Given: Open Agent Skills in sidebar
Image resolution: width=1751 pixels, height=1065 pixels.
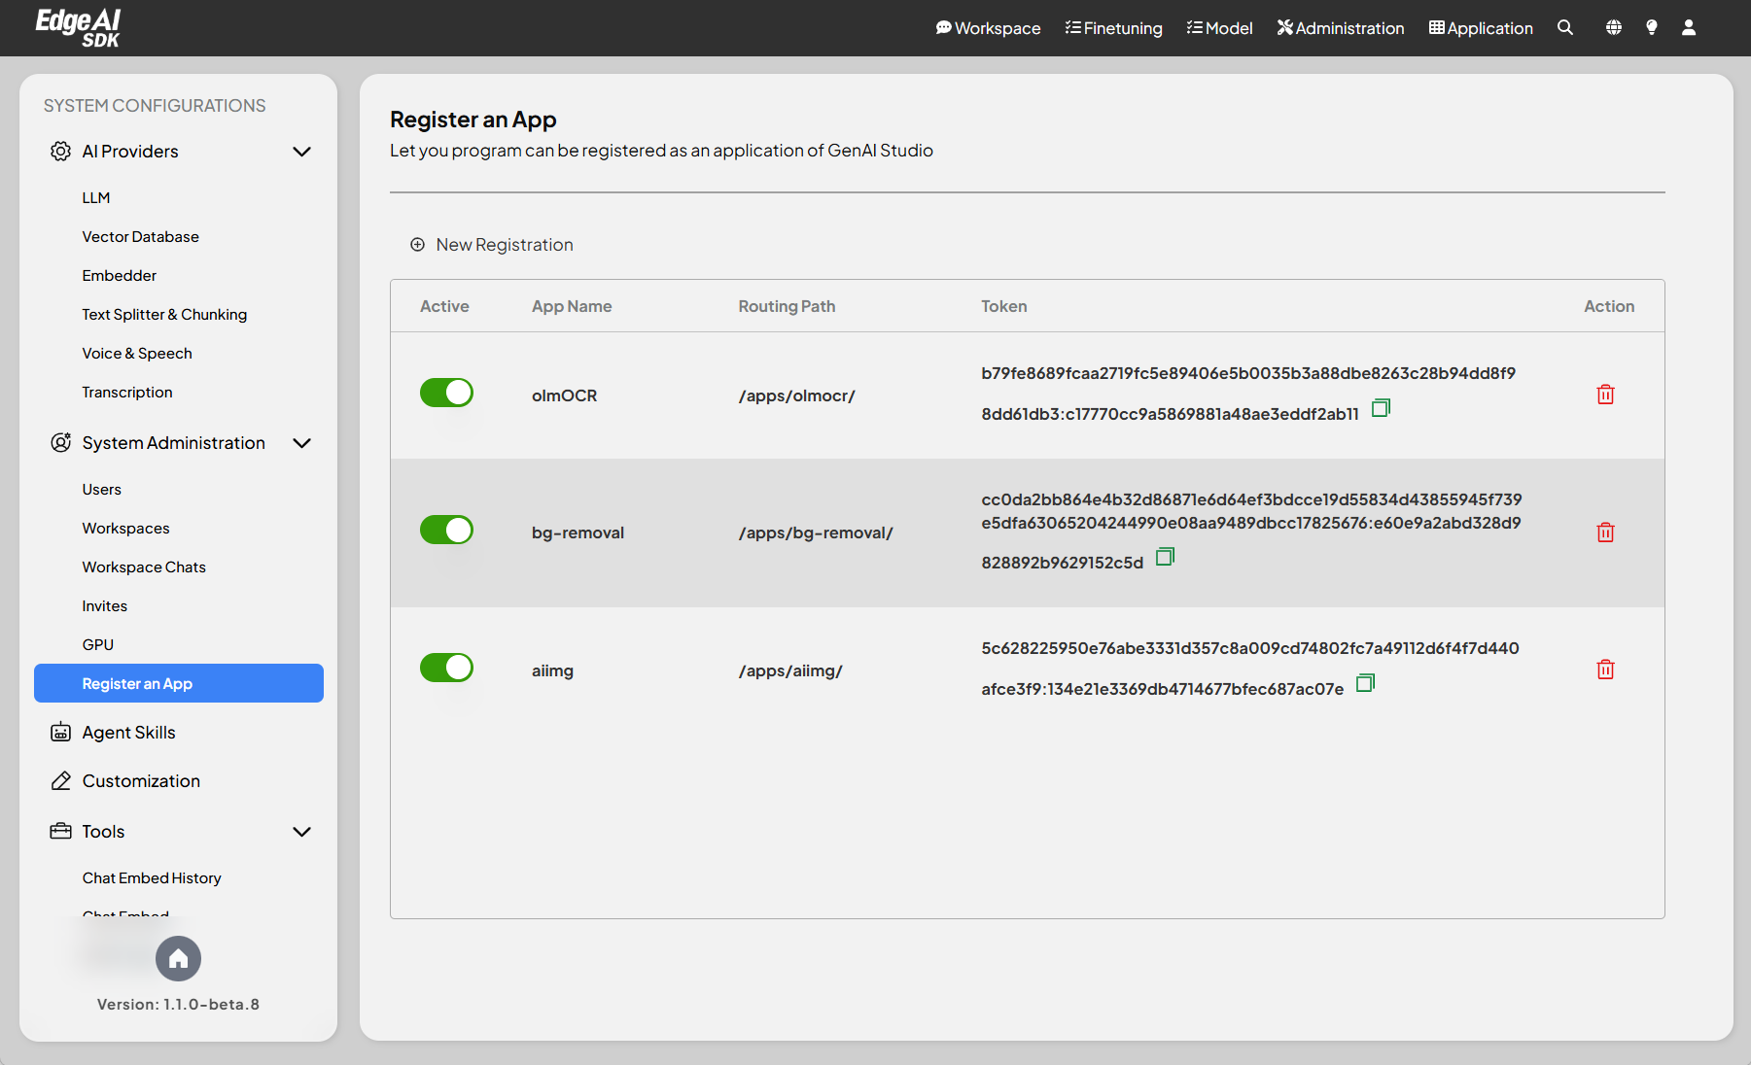Looking at the screenshot, I should pos(128,733).
